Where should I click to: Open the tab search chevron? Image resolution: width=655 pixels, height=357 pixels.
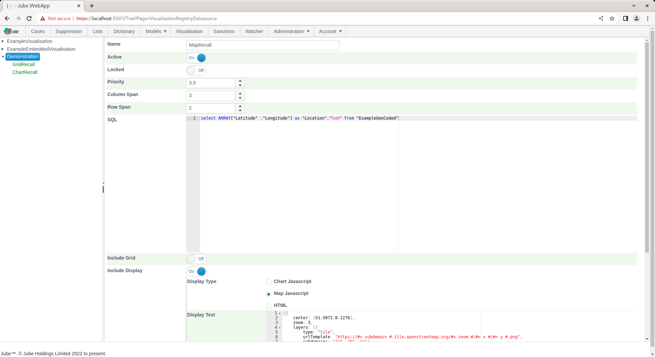(634, 6)
